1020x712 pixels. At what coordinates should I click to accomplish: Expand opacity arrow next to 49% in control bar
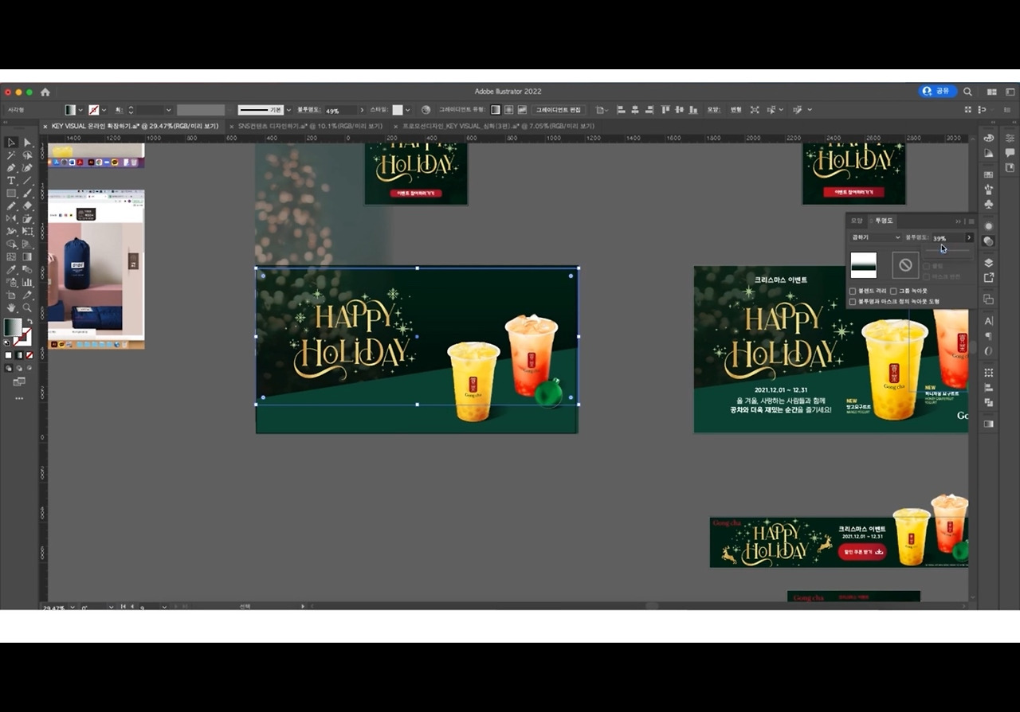coord(362,110)
